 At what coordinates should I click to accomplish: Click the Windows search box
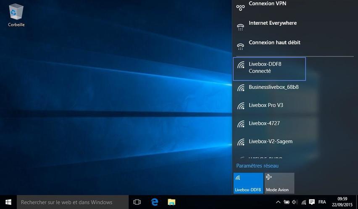72,202
